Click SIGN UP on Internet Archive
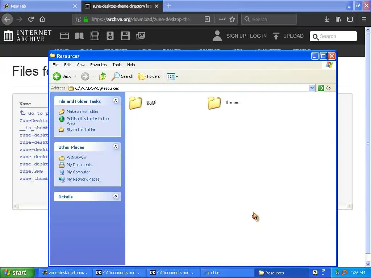This screenshot has width=371, height=278. [x=236, y=36]
